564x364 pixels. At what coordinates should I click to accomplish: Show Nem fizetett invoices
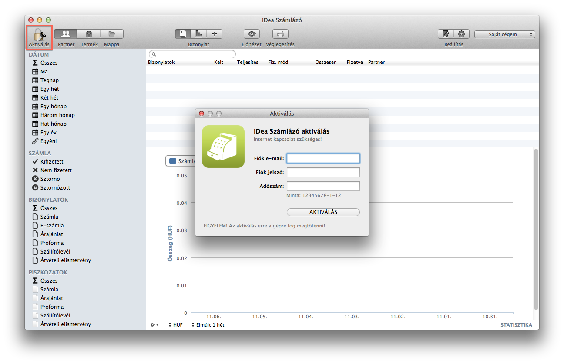point(52,170)
